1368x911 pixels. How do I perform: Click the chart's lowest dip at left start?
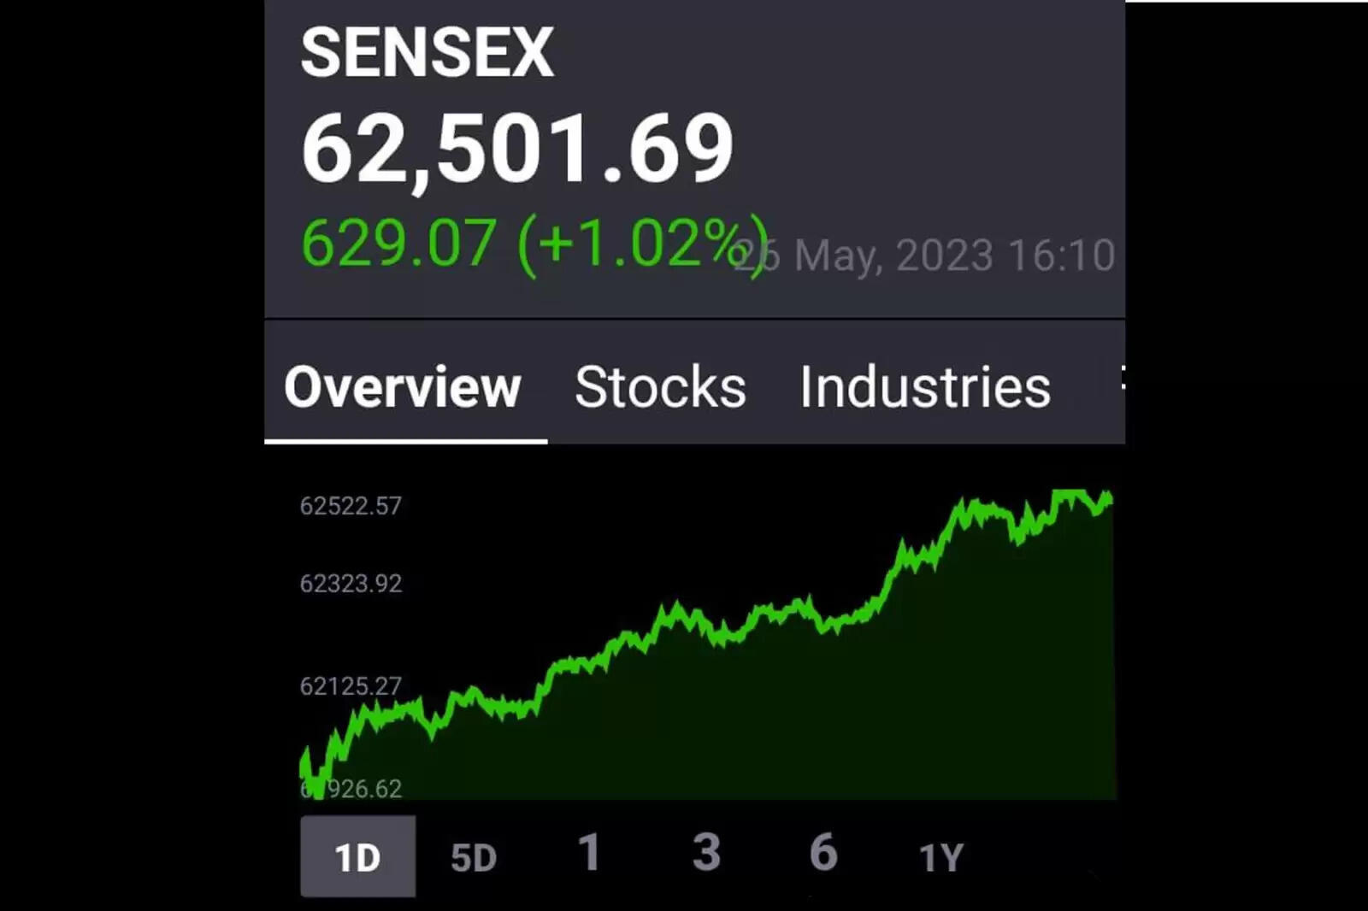point(316,785)
